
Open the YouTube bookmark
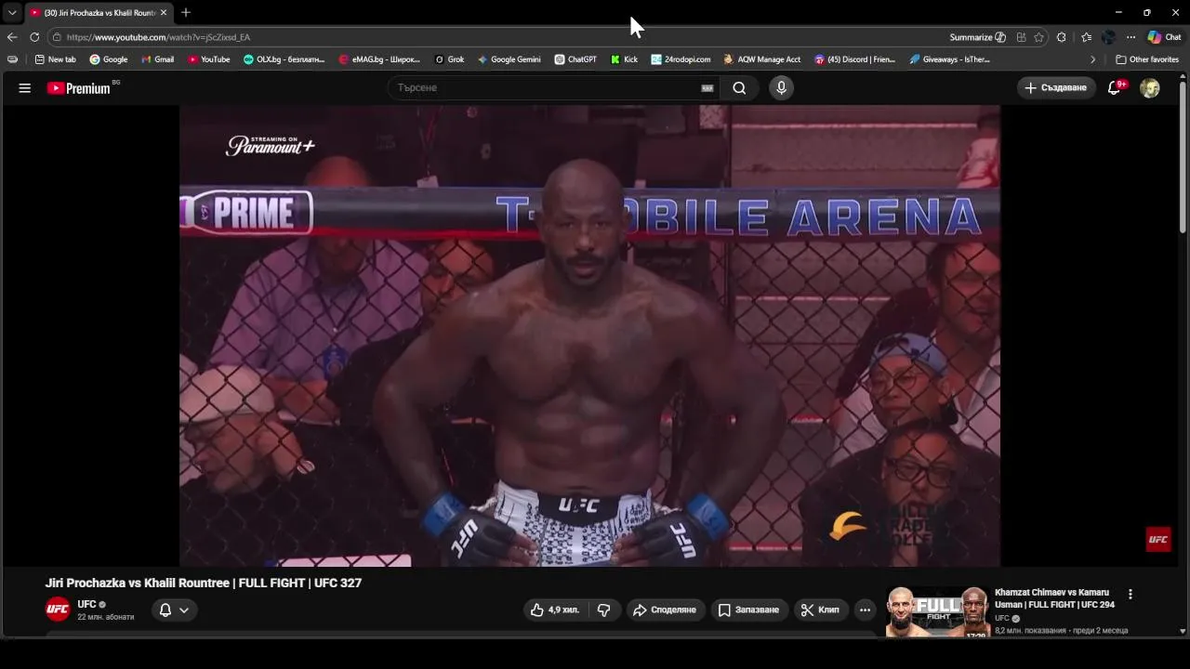point(208,59)
